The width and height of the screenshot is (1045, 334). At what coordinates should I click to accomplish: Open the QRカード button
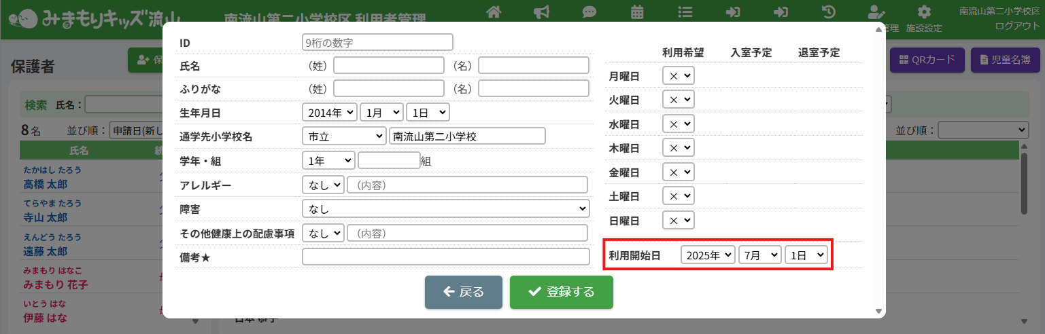click(927, 60)
